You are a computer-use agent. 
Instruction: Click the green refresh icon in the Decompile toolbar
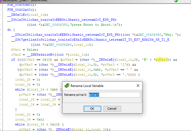click(176, 1)
